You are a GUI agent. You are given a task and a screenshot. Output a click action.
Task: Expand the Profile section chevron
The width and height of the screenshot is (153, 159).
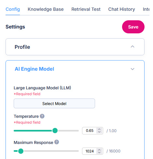132,47
